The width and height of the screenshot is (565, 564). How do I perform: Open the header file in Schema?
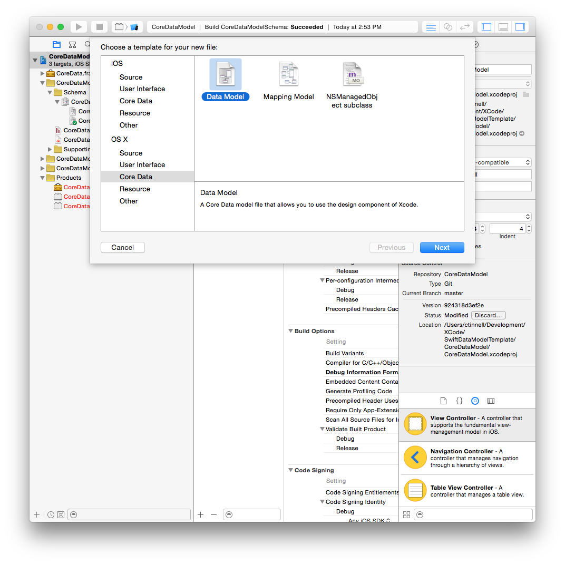pos(73,130)
